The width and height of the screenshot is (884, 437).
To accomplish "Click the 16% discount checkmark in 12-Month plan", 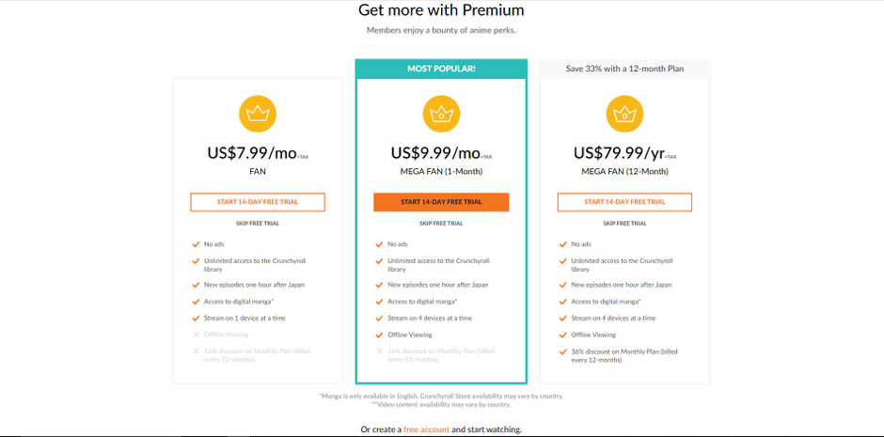I will pos(562,351).
